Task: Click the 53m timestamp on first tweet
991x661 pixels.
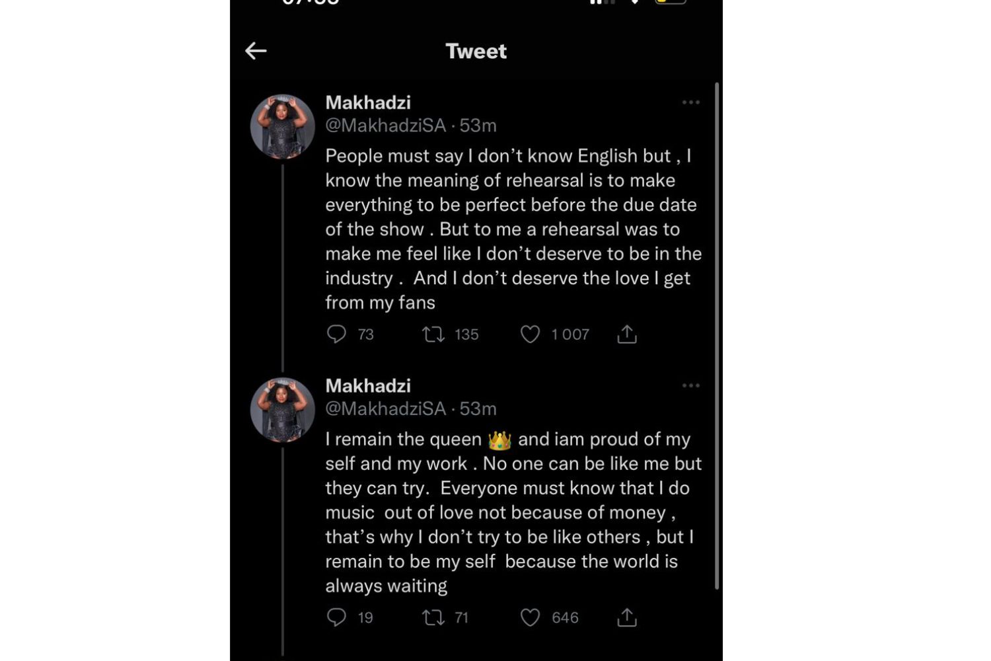Action: (x=478, y=126)
